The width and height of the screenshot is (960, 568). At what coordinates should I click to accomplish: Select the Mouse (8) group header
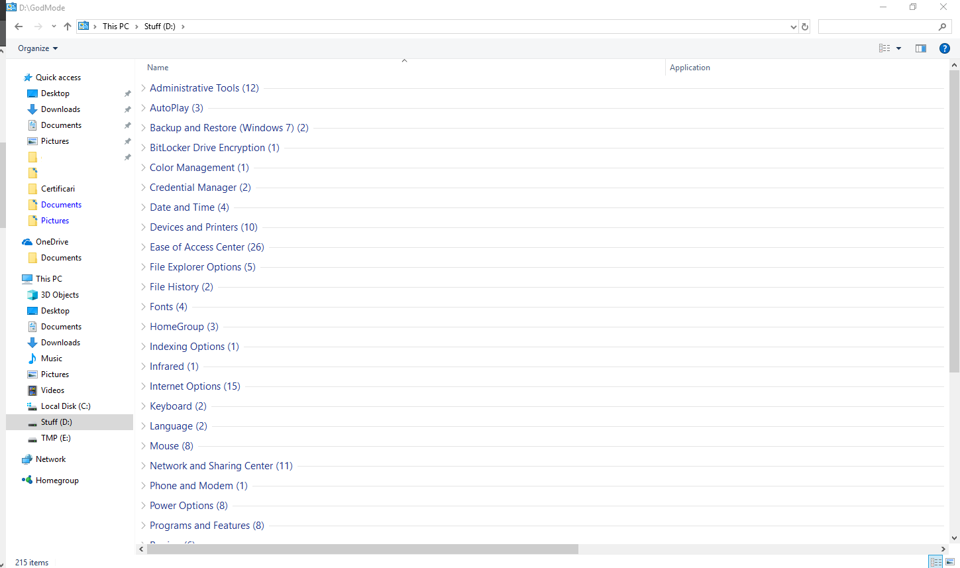(172, 446)
